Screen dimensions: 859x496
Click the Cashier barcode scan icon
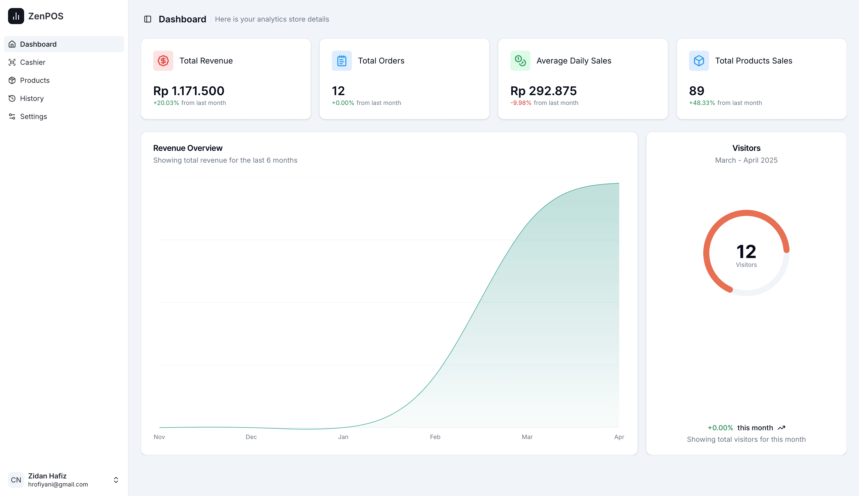point(12,62)
